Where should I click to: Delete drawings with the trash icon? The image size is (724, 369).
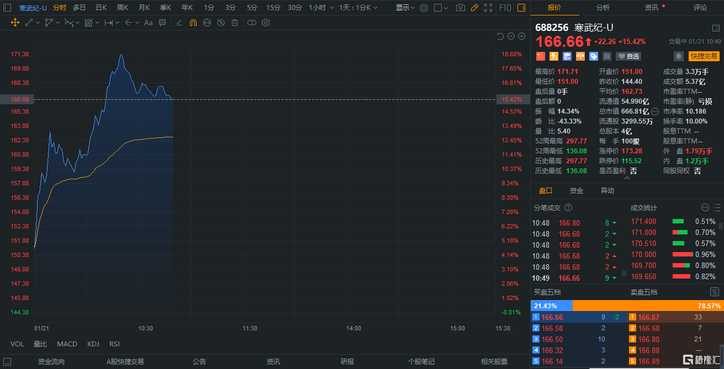[235, 23]
